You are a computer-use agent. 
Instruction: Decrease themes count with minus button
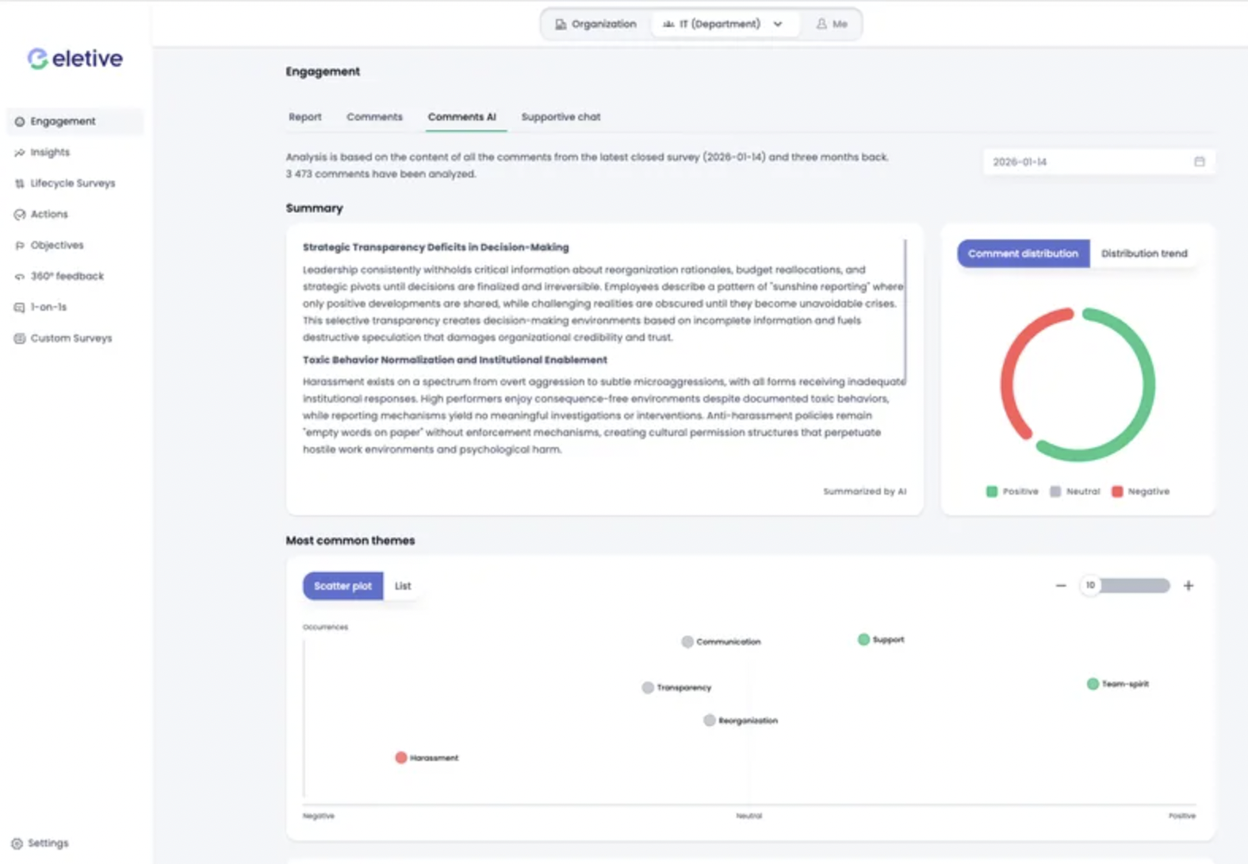1061,586
